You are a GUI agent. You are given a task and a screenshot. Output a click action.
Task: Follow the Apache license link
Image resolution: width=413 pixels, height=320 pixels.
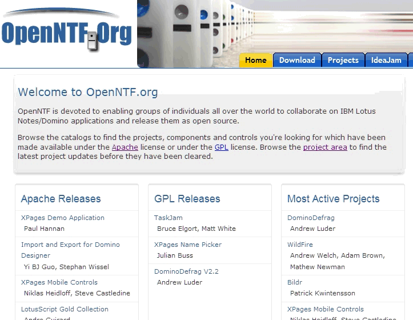[x=125, y=147]
